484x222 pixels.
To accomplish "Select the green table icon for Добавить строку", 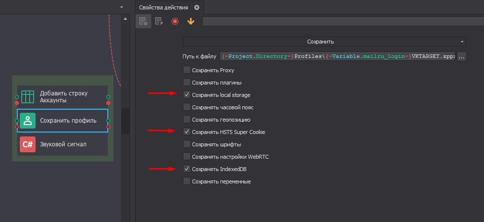I will pos(28,96).
